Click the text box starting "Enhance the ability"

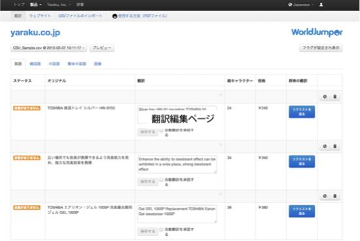click(x=177, y=164)
